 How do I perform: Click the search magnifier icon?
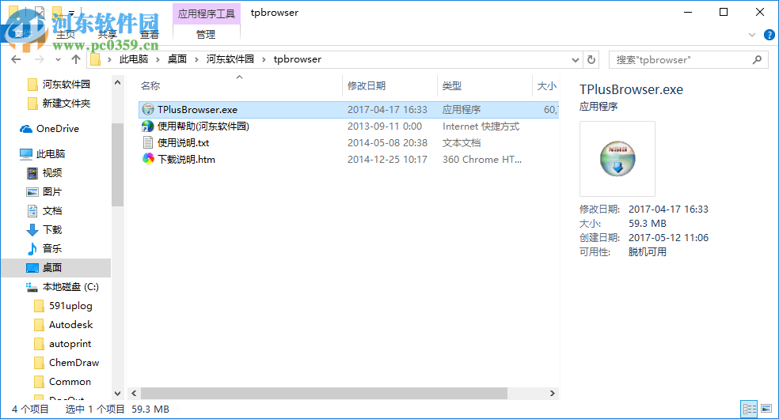[x=757, y=59]
